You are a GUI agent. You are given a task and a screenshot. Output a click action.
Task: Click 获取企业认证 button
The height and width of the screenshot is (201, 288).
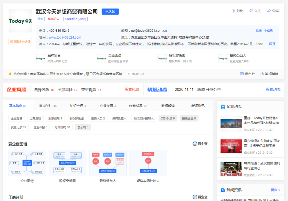click(x=20, y=42)
